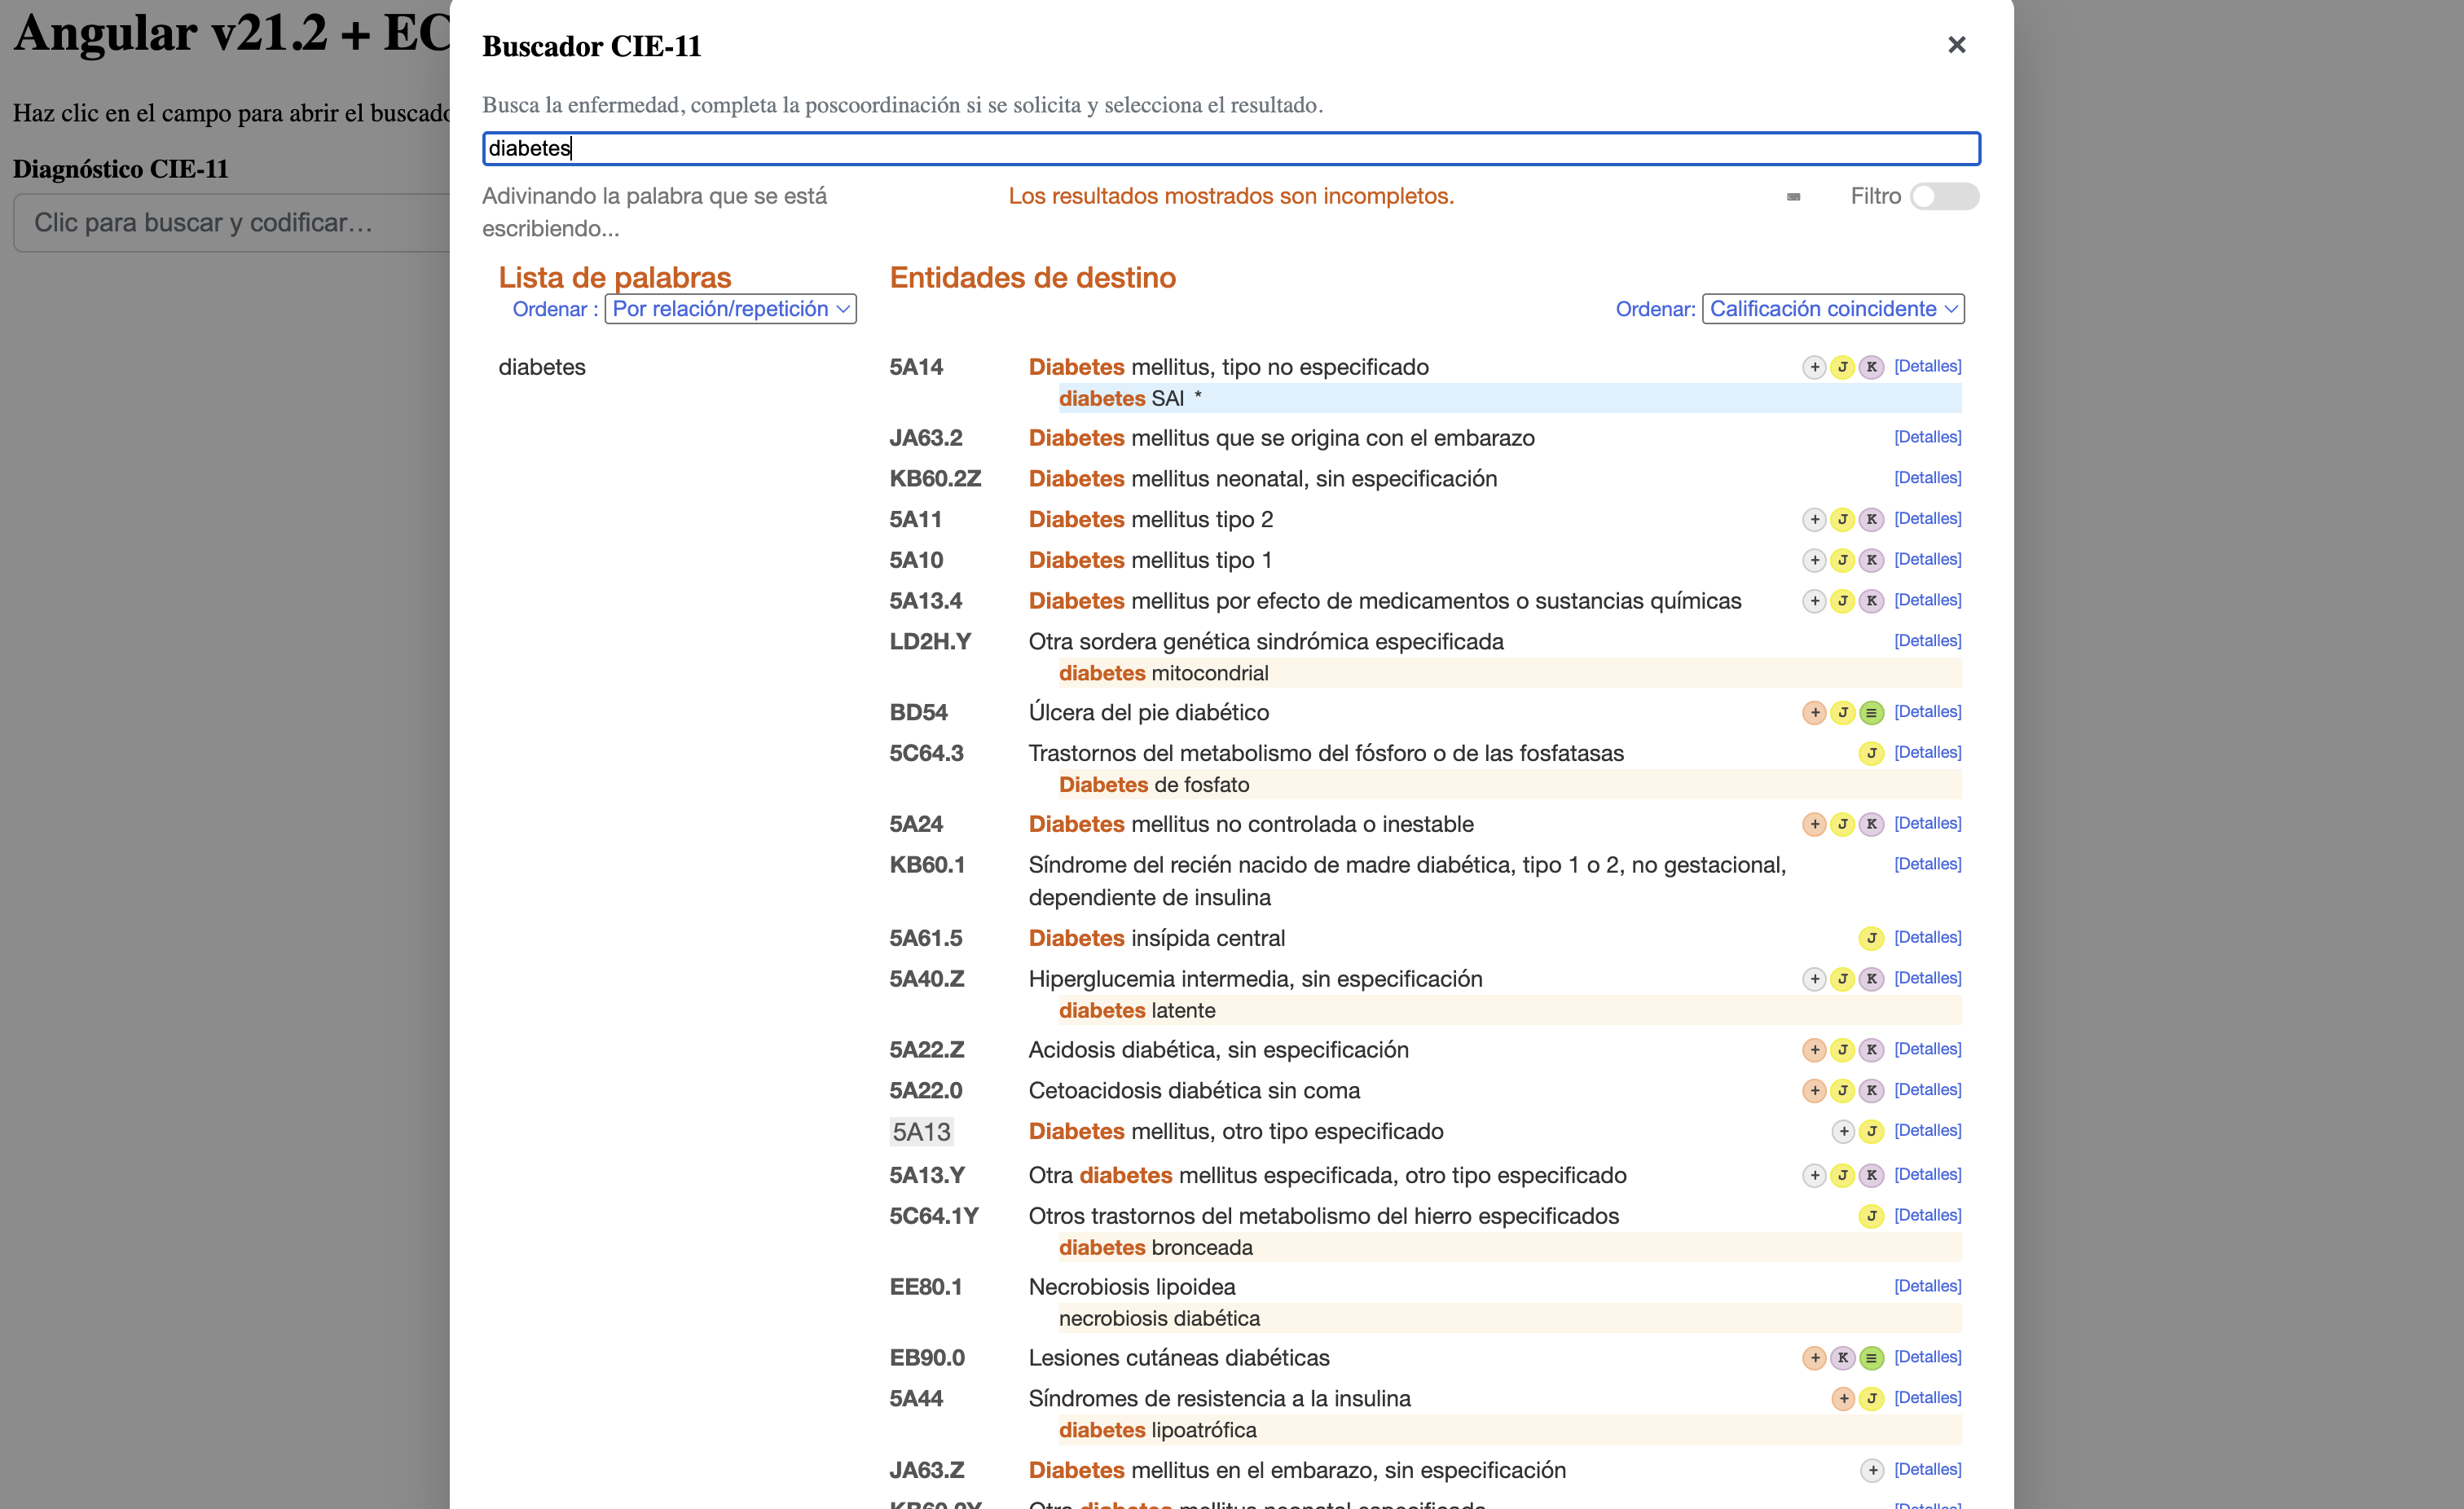Click the plus icon on JA63.Z row
Viewport: 2464px width, 1509px height.
coord(1872,1470)
